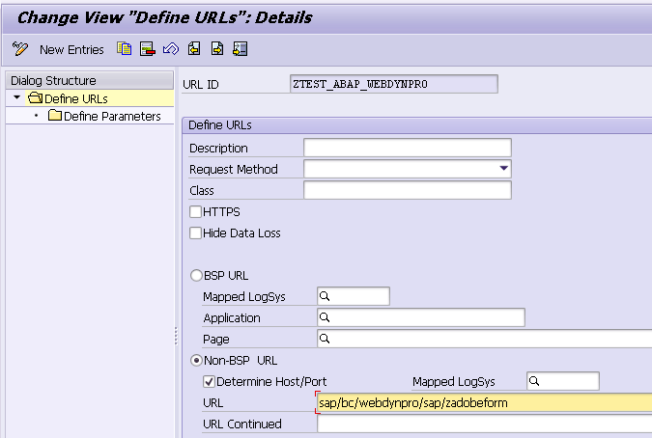Select Define URLs folder in tree
The image size is (652, 438).
tap(75, 98)
